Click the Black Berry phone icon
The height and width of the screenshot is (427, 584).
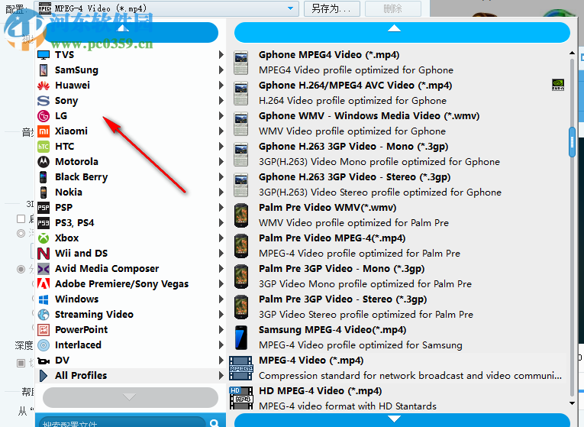coord(44,177)
